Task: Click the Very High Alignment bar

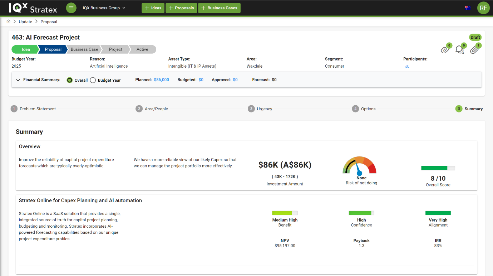Action: pos(438,213)
